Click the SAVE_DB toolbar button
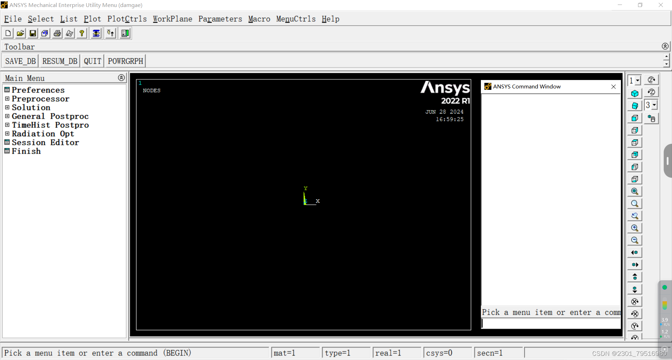672x360 pixels. 20,60
